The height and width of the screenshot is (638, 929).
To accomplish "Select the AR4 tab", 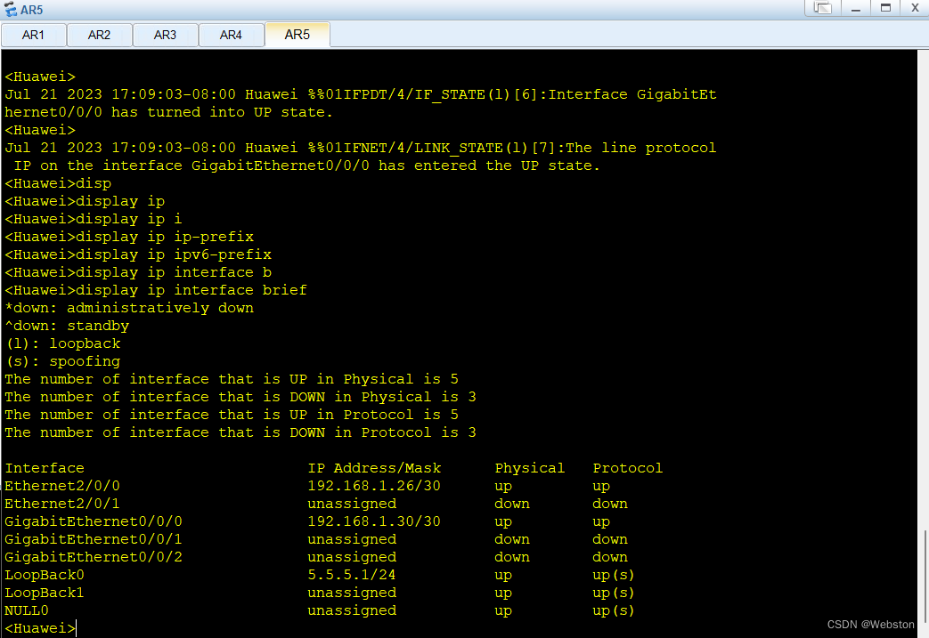I will click(x=231, y=35).
